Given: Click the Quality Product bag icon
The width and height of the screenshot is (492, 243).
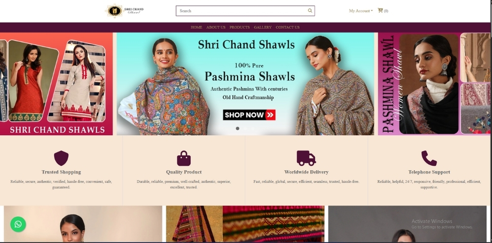Looking at the screenshot, I should click(x=184, y=158).
